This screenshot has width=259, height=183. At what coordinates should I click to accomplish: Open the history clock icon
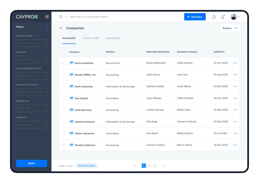coord(214,17)
